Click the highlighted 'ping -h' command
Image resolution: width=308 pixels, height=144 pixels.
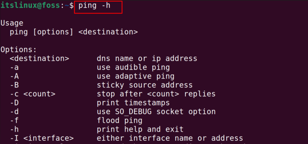94,6
